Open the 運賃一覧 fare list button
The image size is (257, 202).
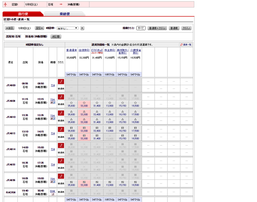pos(186,44)
